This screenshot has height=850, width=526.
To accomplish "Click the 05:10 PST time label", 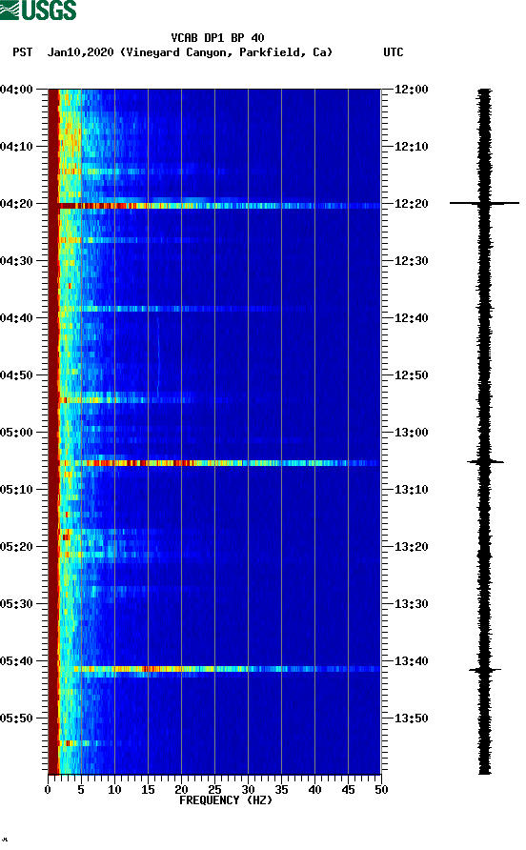I will click(16, 490).
